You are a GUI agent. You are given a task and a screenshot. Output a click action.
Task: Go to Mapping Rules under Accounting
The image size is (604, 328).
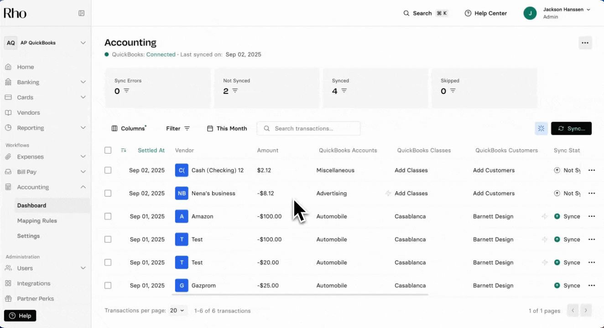coord(37,220)
